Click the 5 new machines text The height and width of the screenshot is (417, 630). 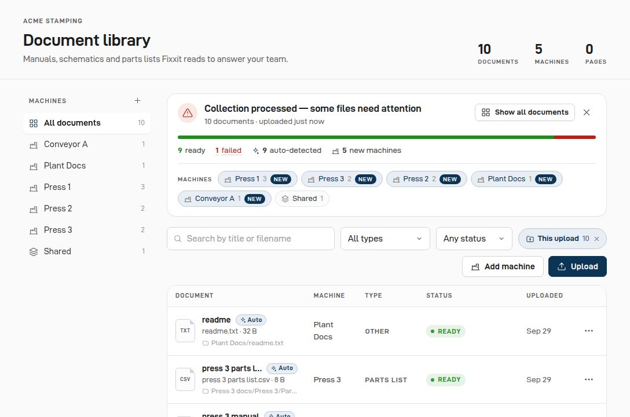point(367,150)
